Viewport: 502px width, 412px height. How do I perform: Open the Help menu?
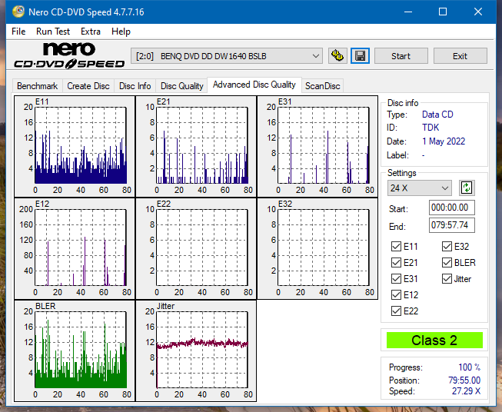[121, 32]
